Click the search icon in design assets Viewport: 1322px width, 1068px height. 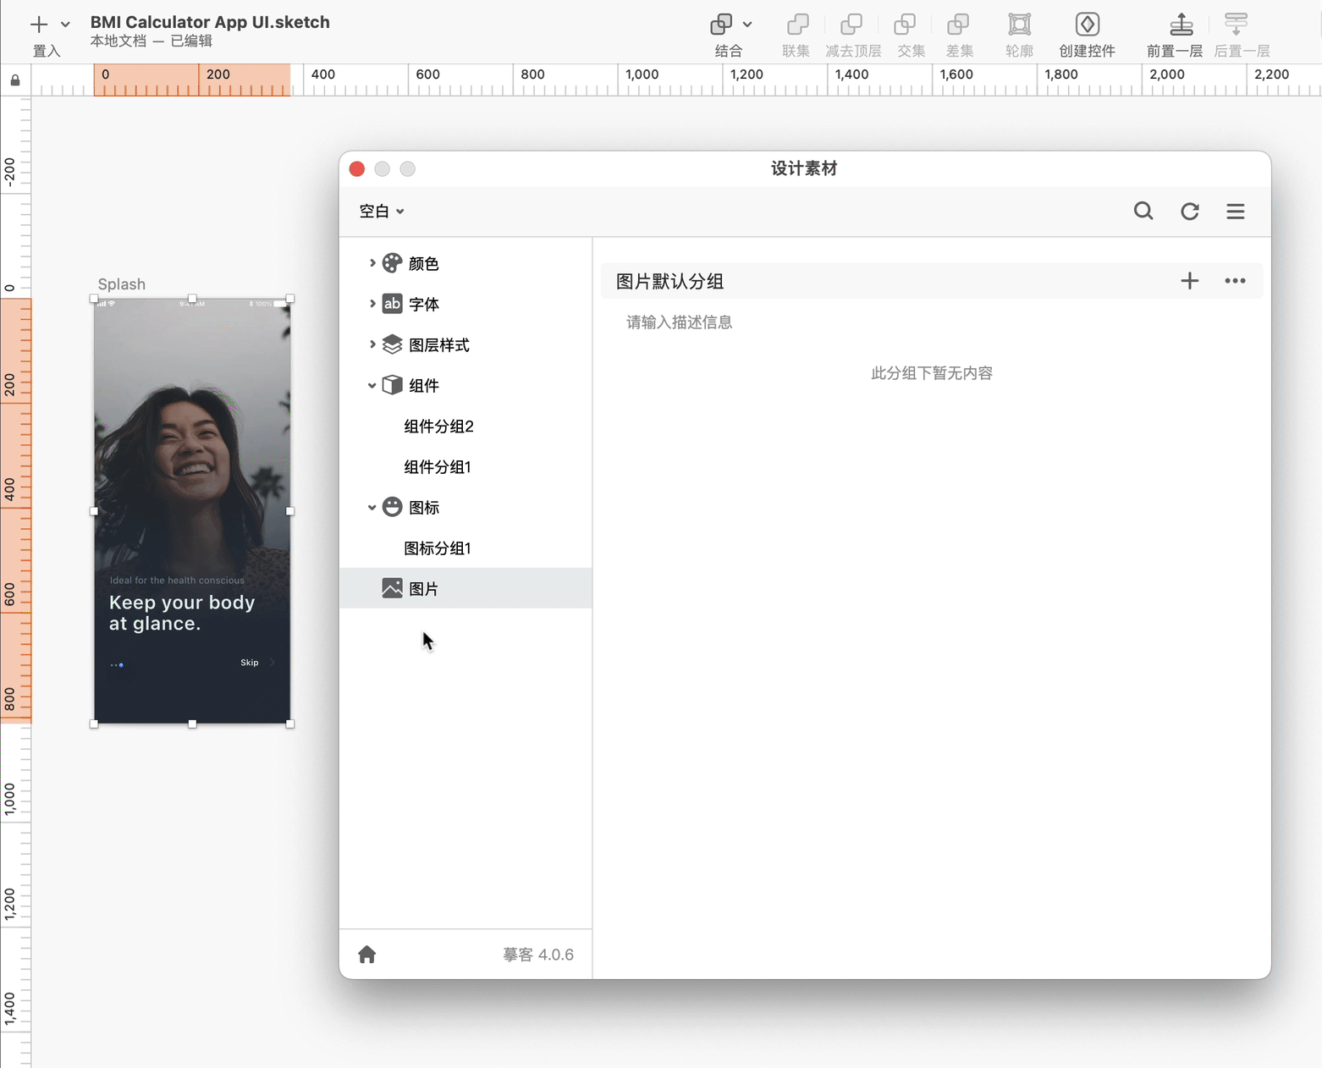tap(1143, 212)
